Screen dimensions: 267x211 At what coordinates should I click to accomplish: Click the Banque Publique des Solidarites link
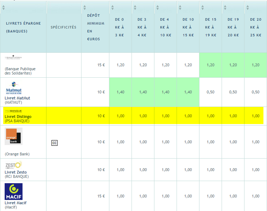click(20, 71)
